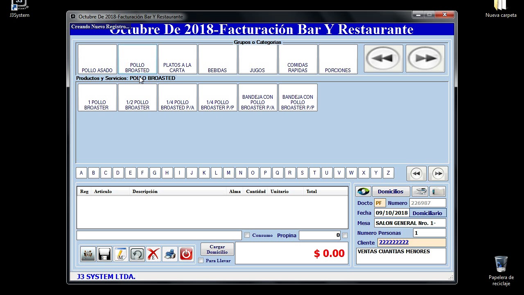Click the $ 0.00 total display
524x295 pixels.
(x=291, y=253)
